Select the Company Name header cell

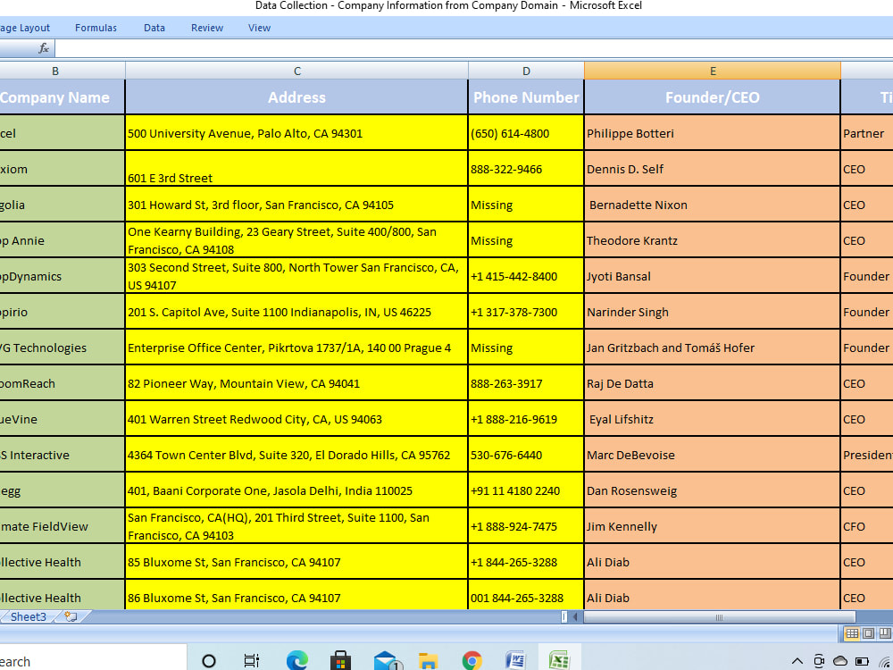62,97
